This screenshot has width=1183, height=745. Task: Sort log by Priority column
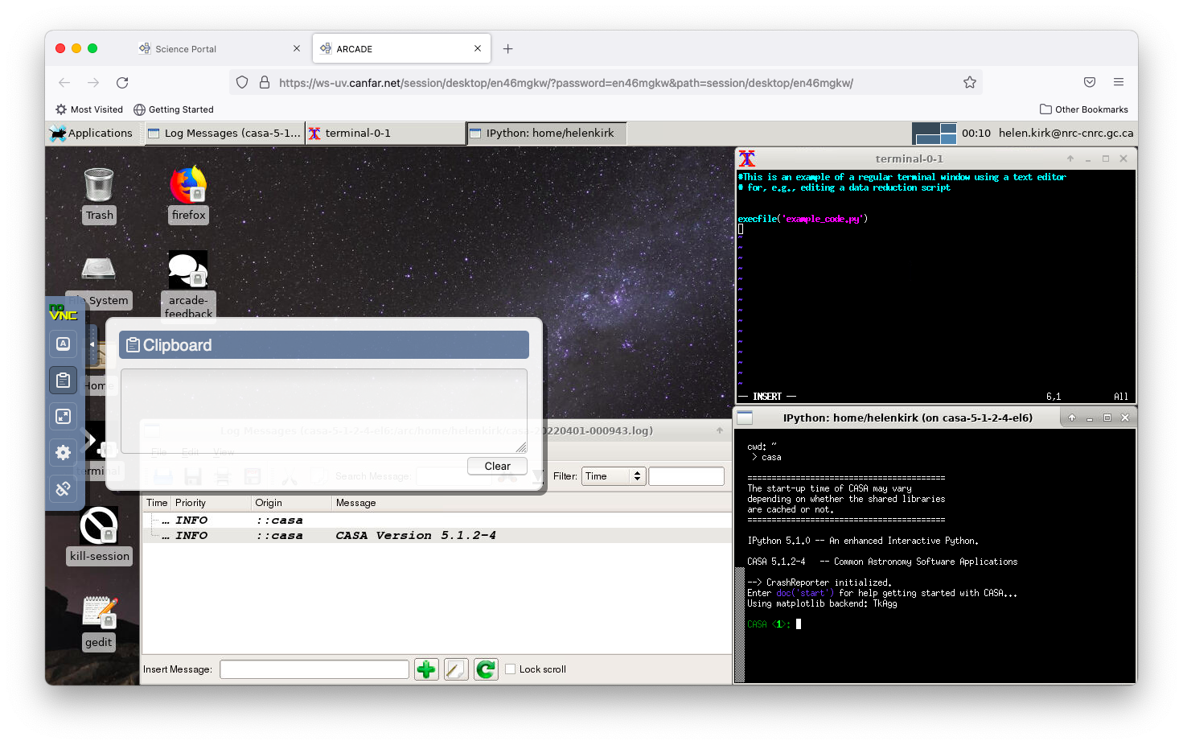[212, 503]
